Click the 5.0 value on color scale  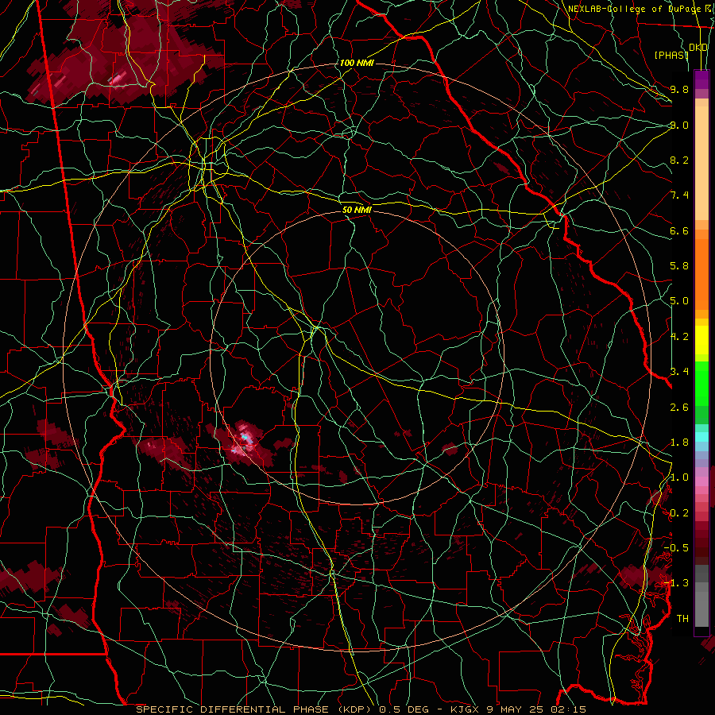pos(679,301)
